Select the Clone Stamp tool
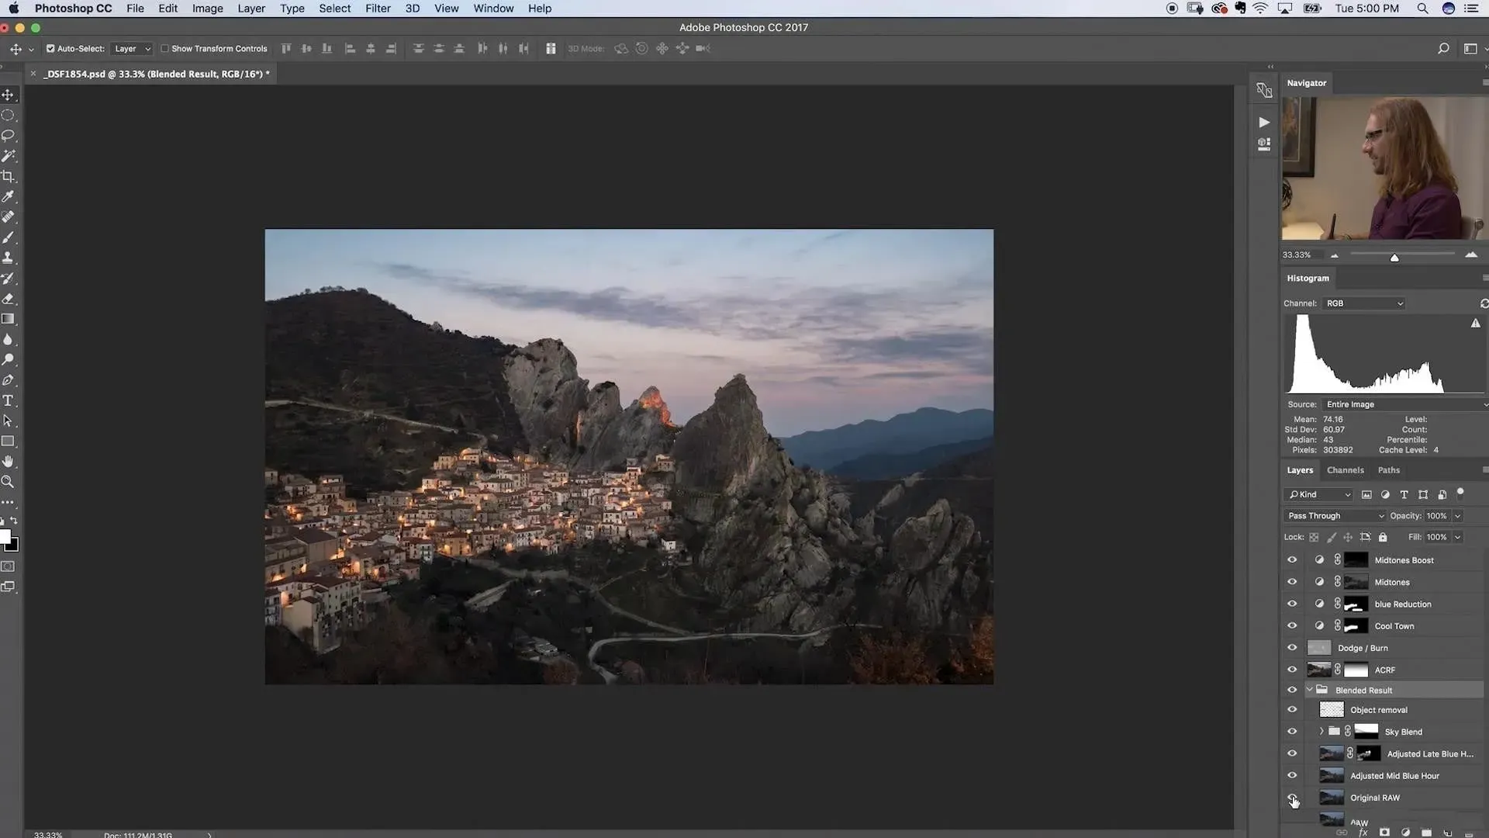Screen dimensions: 1489x838 point(9,258)
